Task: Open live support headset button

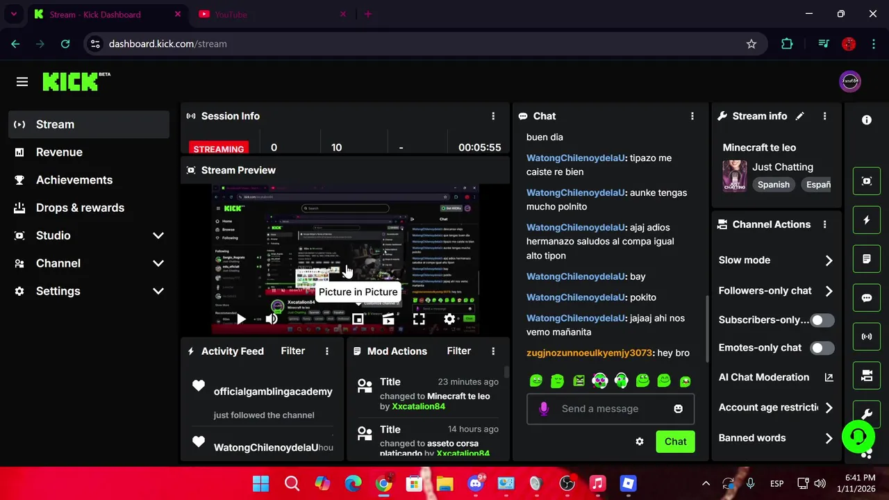Action: click(x=858, y=437)
